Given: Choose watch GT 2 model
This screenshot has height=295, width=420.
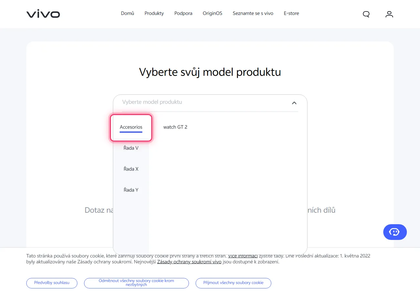Looking at the screenshot, I should (175, 127).
